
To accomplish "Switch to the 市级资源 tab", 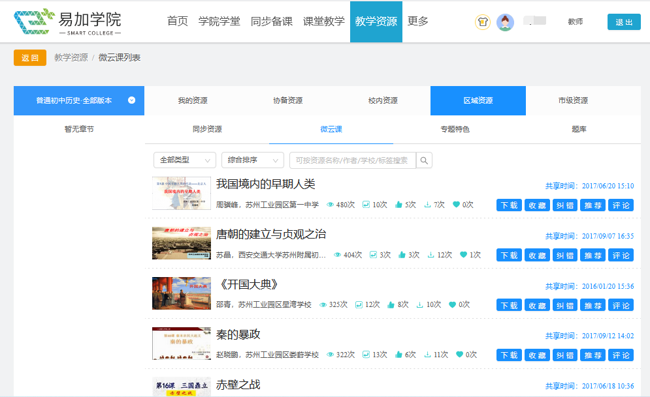I will (574, 100).
